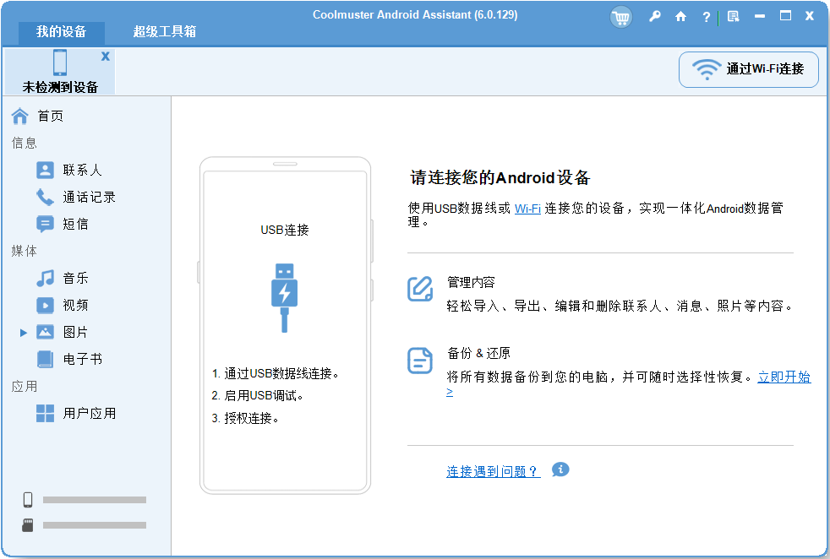Screen dimensions: 830x559
Task: Click the 图片 picture icon
Action: point(45,332)
